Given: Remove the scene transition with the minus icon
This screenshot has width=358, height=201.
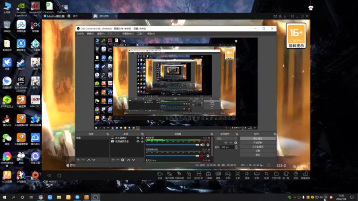Looking at the screenshot, I should click(x=231, y=143).
